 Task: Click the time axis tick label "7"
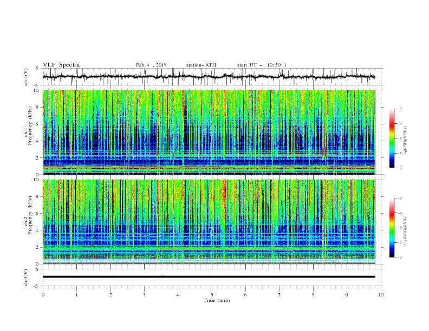tap(279, 295)
